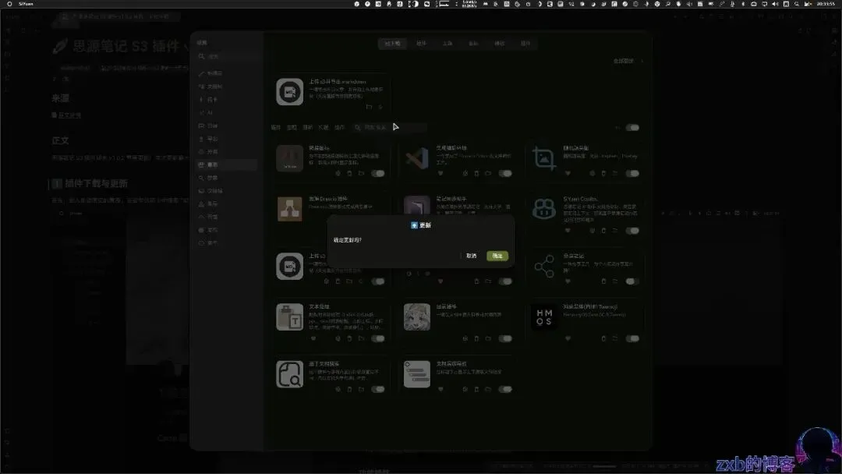Viewport: 842px width, 474px height.
Task: Click trash icon of VS Code plugin
Action: point(476,173)
